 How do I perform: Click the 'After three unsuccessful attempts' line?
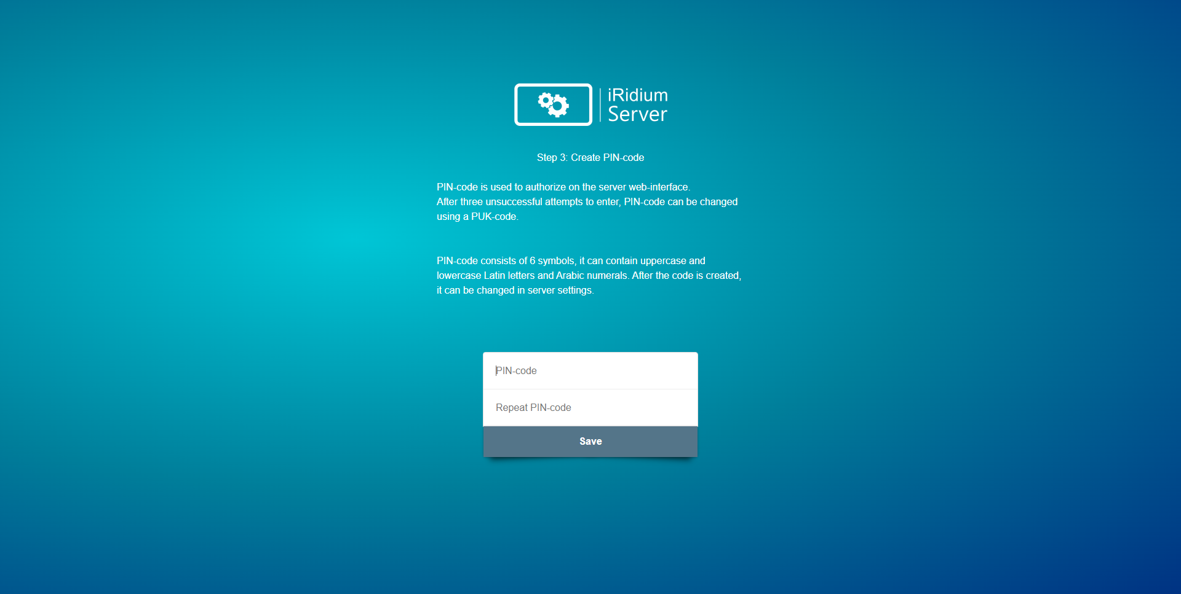click(587, 201)
